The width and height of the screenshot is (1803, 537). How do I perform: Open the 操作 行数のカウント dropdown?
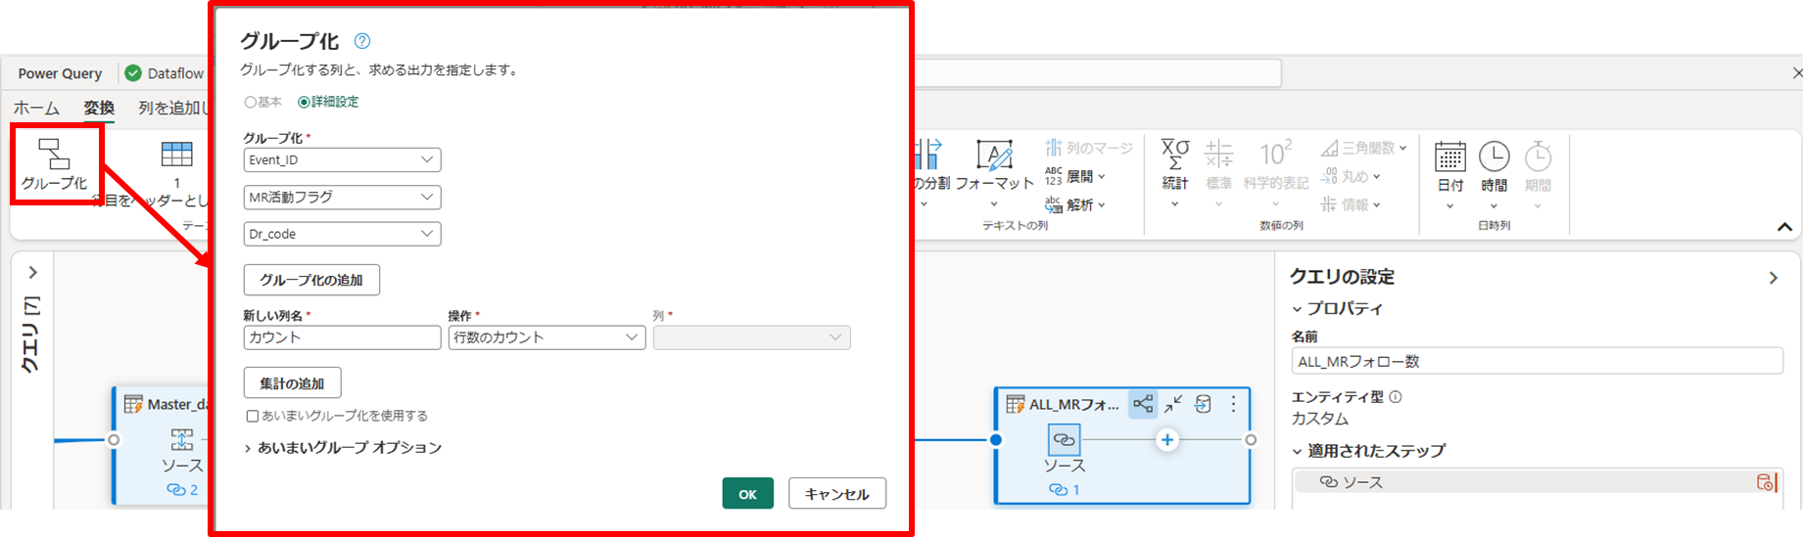pyautogui.click(x=546, y=337)
